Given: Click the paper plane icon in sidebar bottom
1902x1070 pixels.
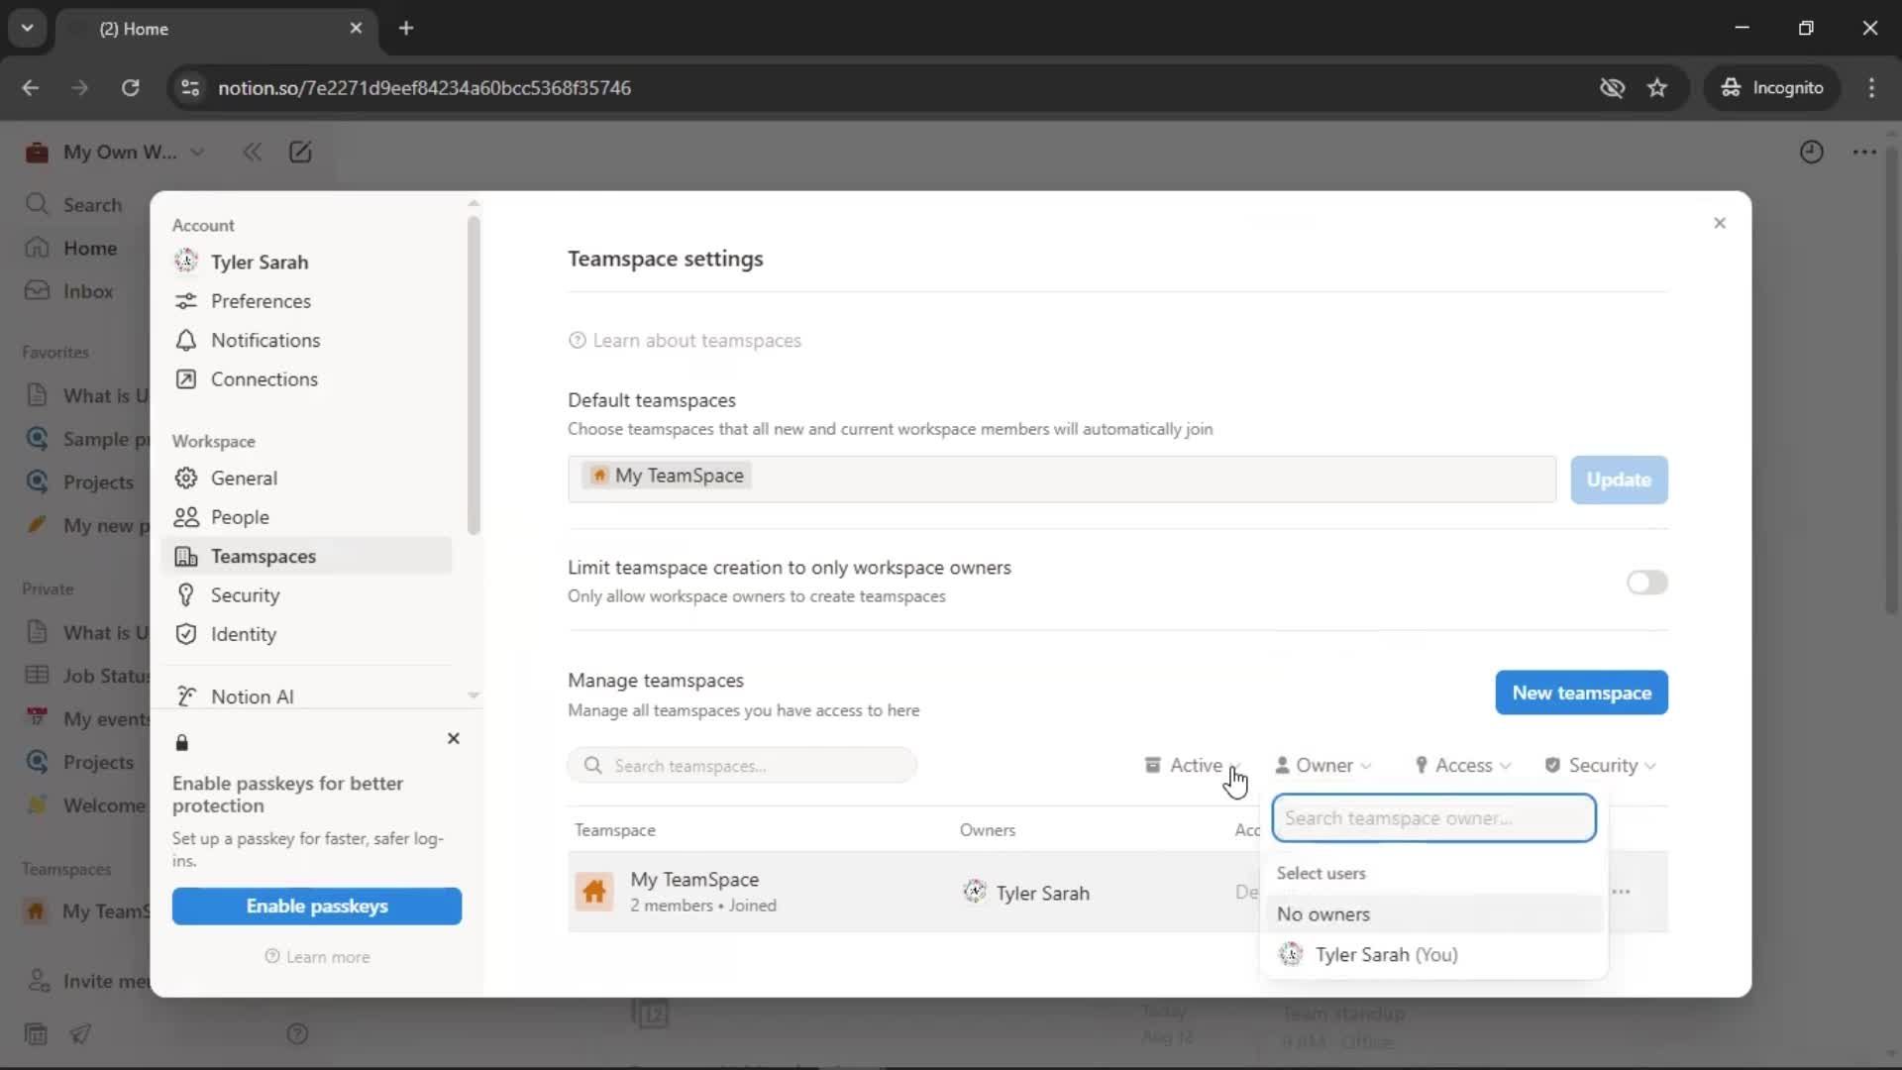Looking at the screenshot, I should pos(81,1033).
